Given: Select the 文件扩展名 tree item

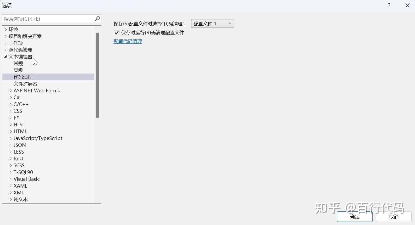Looking at the screenshot, I should coord(25,84).
